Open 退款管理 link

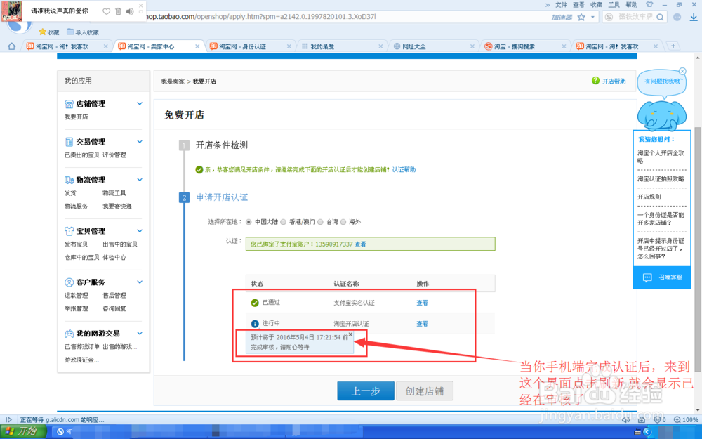[x=76, y=296]
